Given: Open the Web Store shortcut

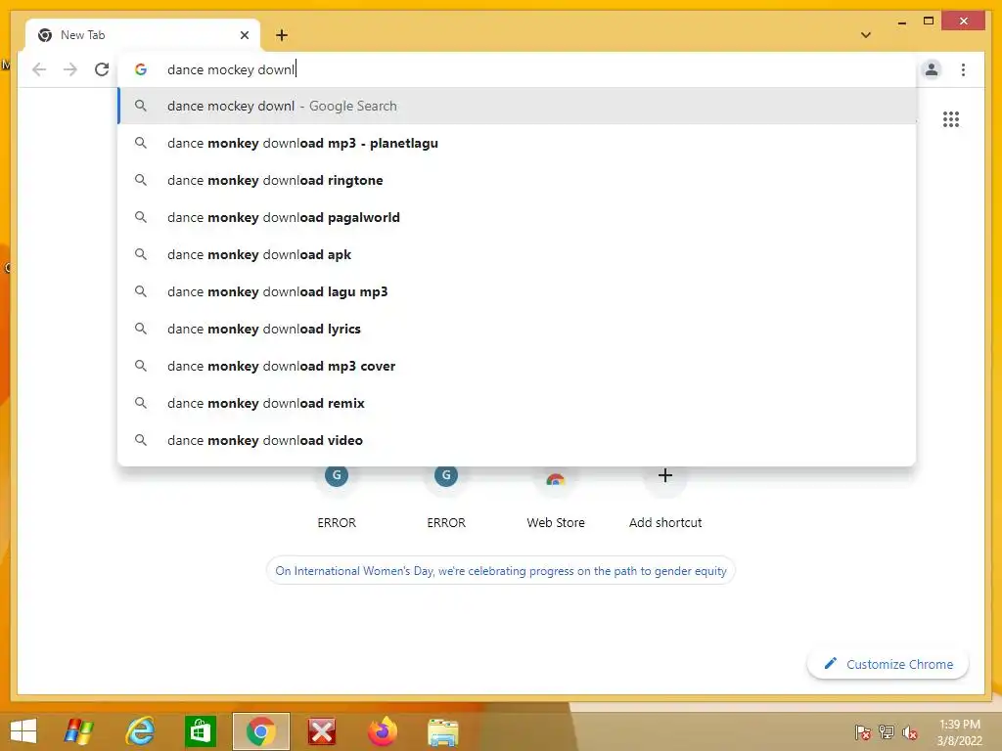Looking at the screenshot, I should point(556,498).
